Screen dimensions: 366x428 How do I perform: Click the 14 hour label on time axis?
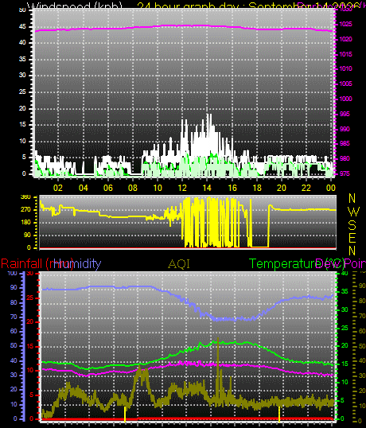click(207, 188)
